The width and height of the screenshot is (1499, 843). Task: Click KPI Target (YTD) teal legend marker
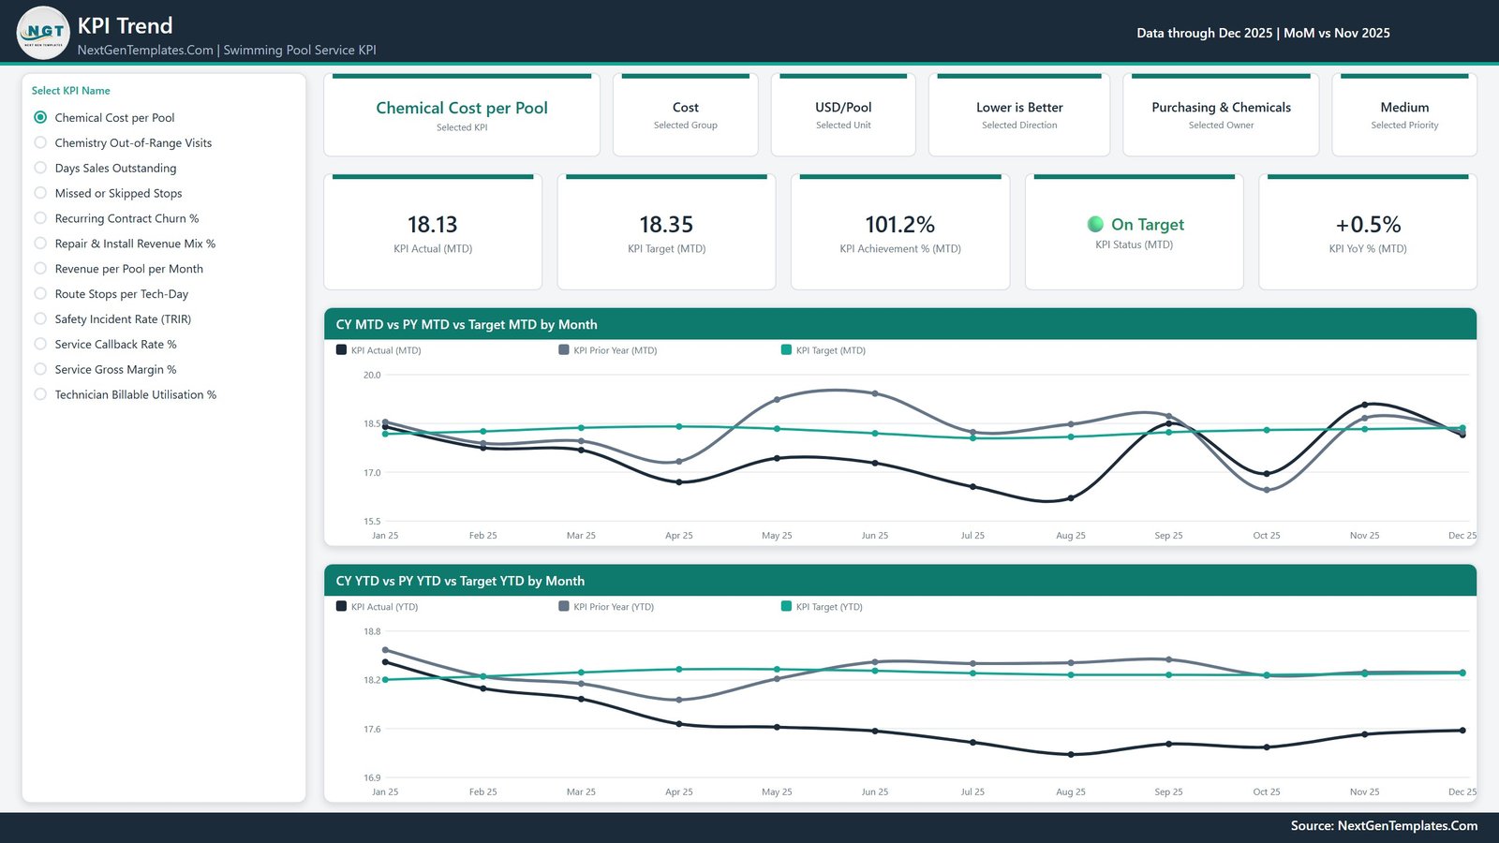[x=786, y=606]
